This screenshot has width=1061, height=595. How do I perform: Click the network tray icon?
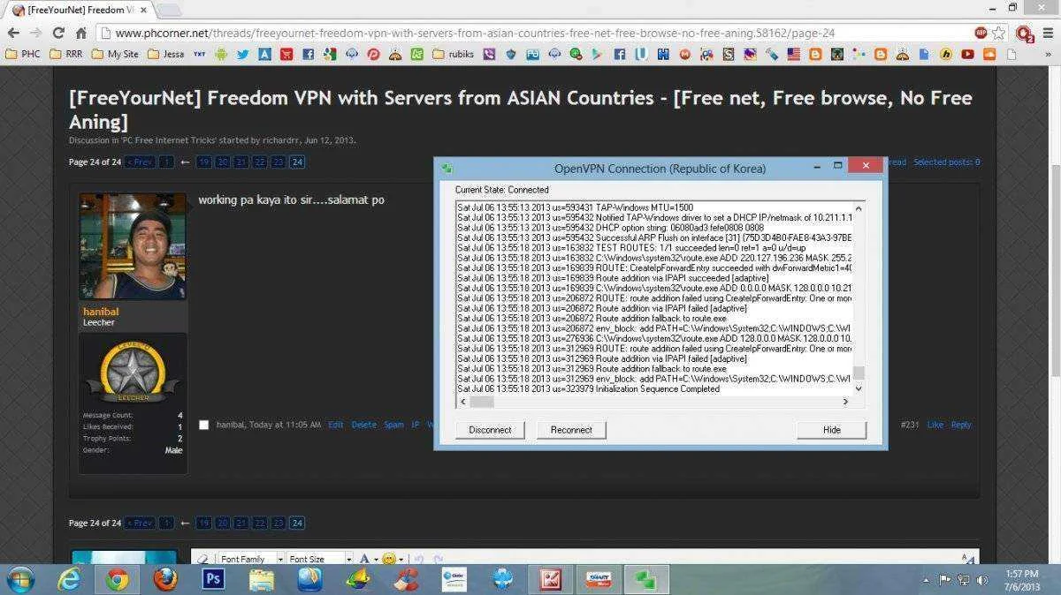(963, 580)
